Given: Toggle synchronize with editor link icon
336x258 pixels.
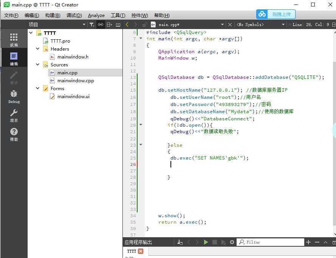Looking at the screenshot, I should (x=100, y=25).
